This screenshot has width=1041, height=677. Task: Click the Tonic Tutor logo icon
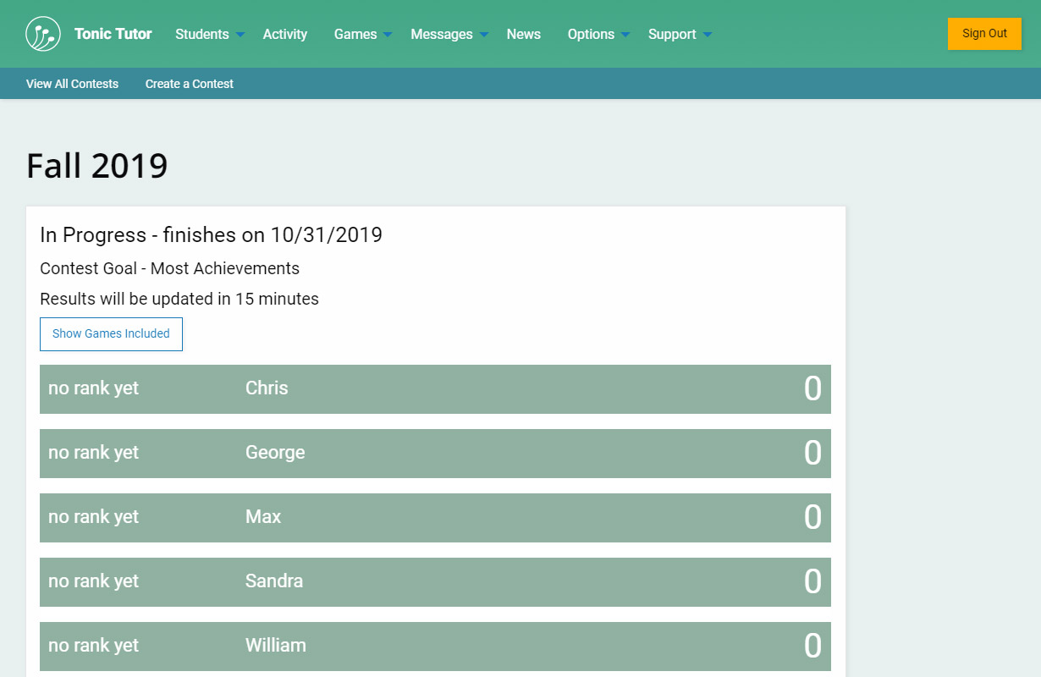43,34
